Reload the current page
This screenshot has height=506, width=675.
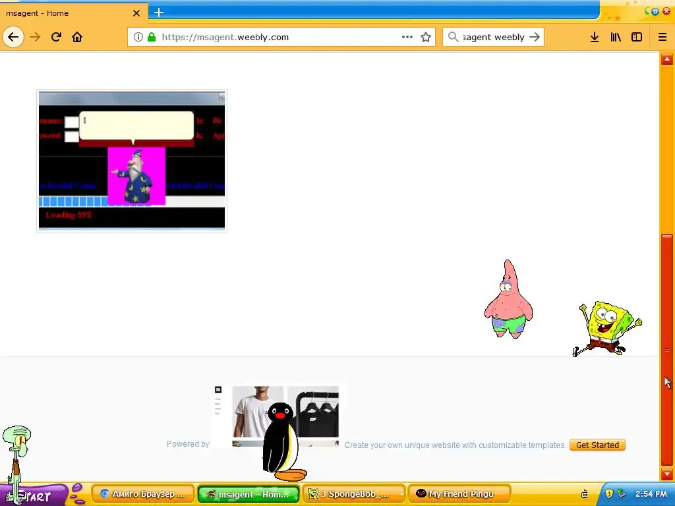click(56, 37)
